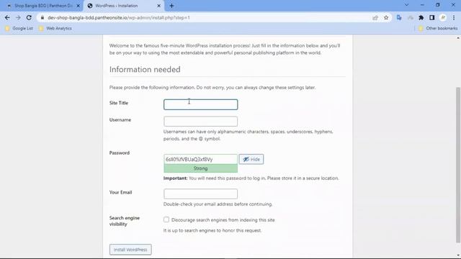This screenshot has width=461, height=259.
Task: Close the WordPress Installation tab
Action: point(158,6)
